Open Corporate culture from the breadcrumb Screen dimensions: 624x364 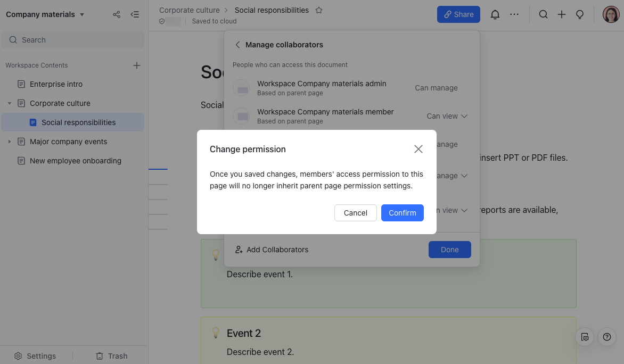(x=190, y=10)
